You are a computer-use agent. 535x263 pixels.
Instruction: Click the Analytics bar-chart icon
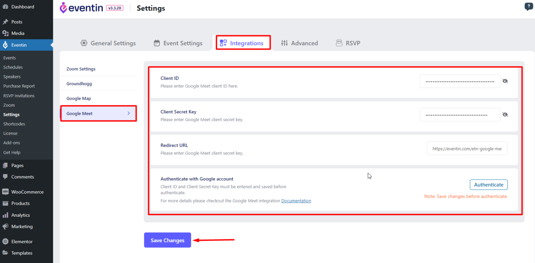(5, 215)
